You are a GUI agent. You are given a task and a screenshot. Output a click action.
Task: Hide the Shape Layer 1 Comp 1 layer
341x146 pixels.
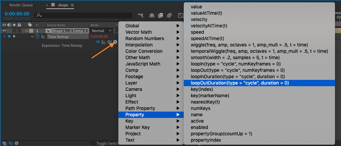(4, 31)
